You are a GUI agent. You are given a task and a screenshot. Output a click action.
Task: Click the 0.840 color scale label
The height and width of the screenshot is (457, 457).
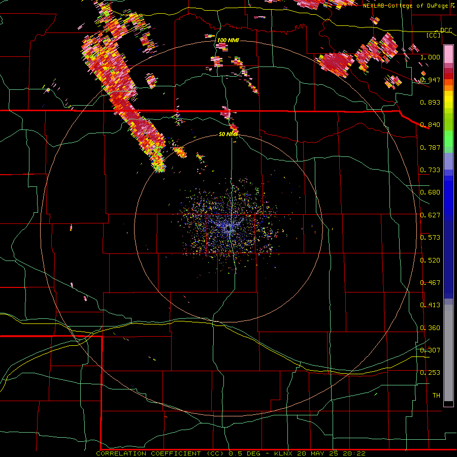pyautogui.click(x=430, y=125)
